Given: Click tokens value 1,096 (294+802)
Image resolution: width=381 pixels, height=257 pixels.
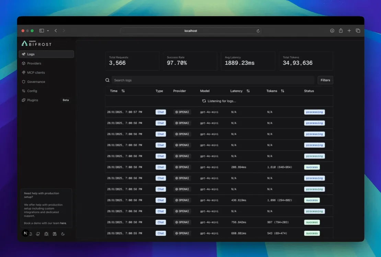Looking at the screenshot, I should pos(280,200).
